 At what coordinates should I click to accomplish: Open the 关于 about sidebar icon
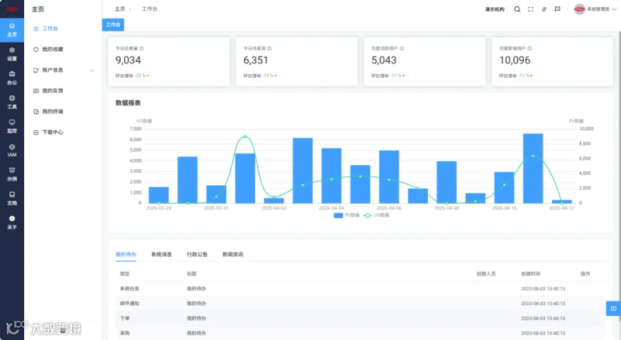pyautogui.click(x=12, y=222)
